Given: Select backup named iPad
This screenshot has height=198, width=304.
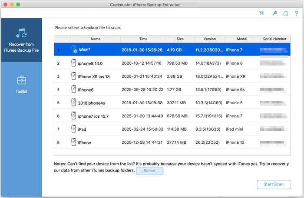Looking at the screenshot, I should (82, 129).
